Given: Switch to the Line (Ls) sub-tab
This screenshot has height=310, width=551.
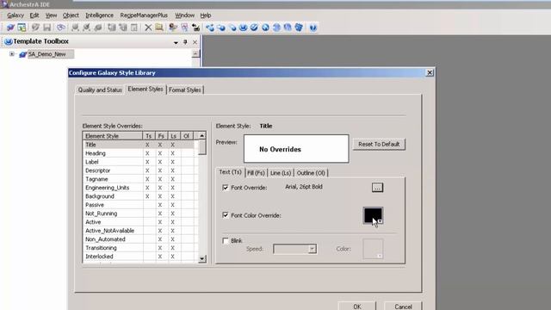Looking at the screenshot, I should (281, 173).
